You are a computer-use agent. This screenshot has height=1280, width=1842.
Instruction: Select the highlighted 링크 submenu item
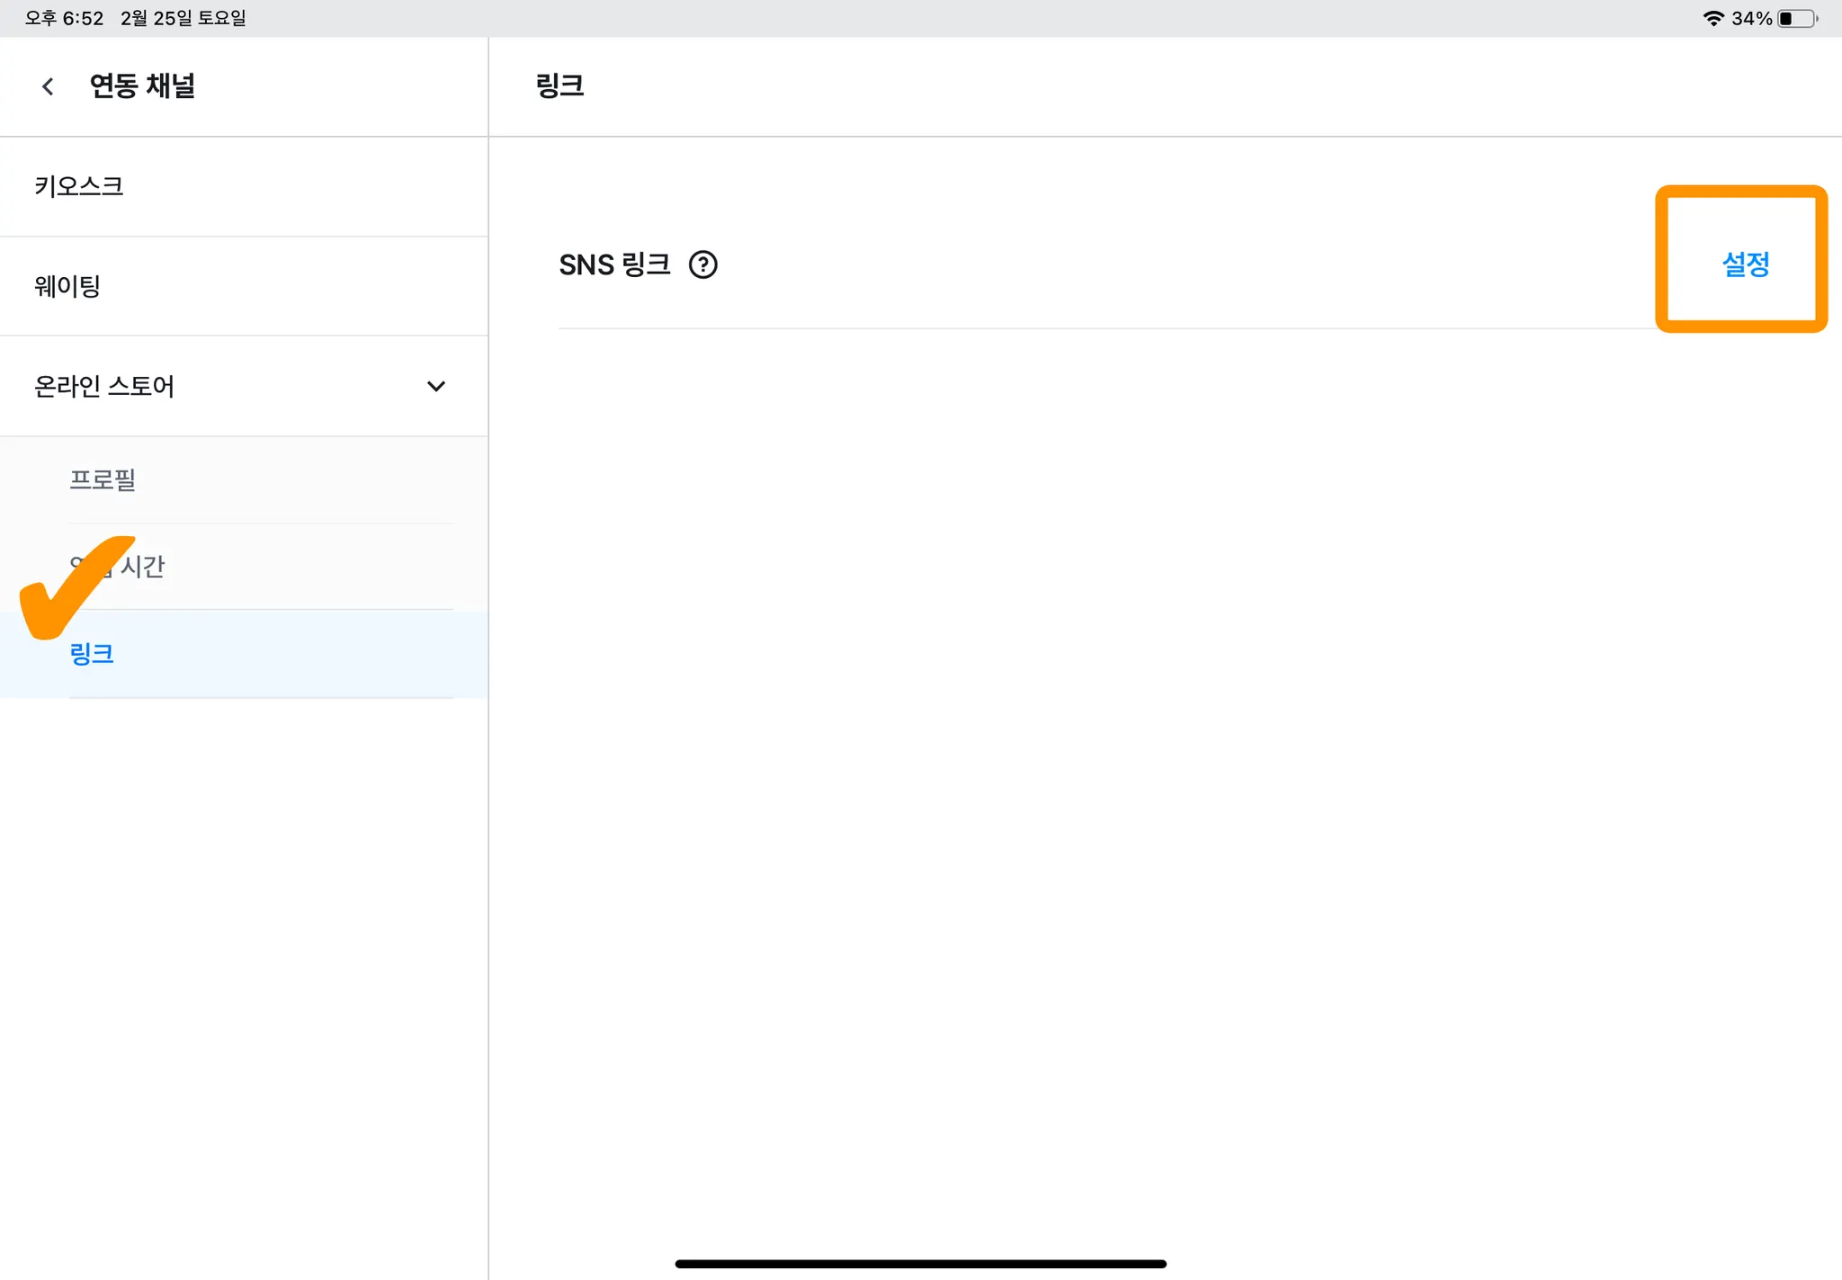click(92, 654)
